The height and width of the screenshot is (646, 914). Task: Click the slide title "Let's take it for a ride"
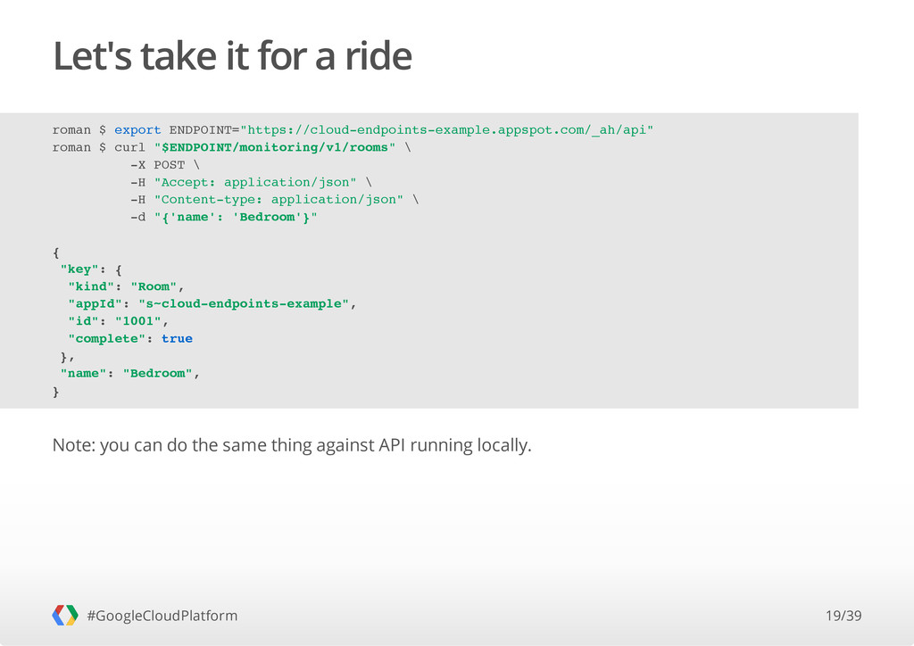(x=232, y=56)
